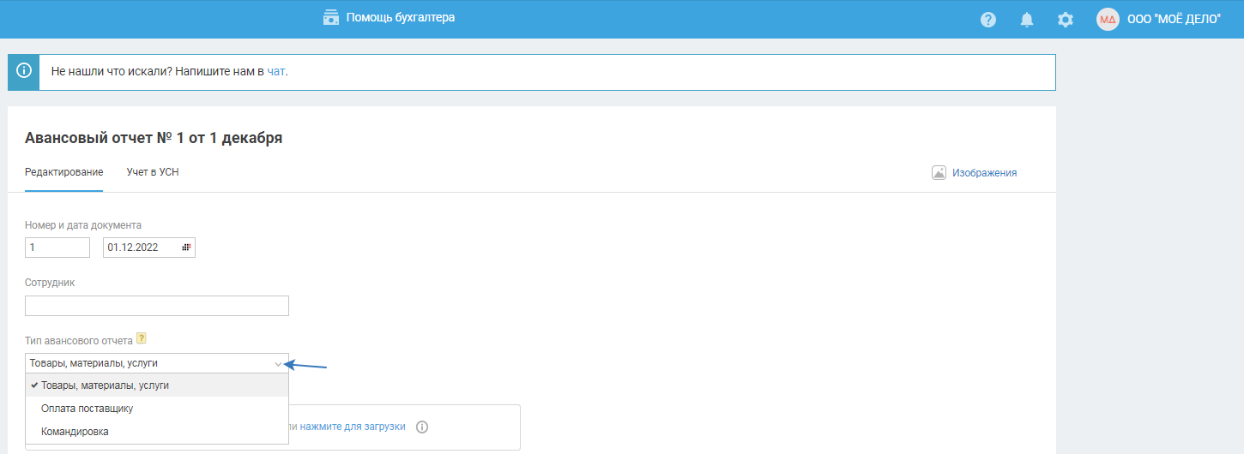Open the Редактирование tab
The height and width of the screenshot is (454, 1244).
[64, 172]
